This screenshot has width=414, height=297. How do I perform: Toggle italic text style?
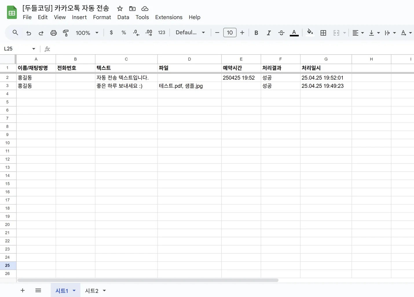(269, 33)
